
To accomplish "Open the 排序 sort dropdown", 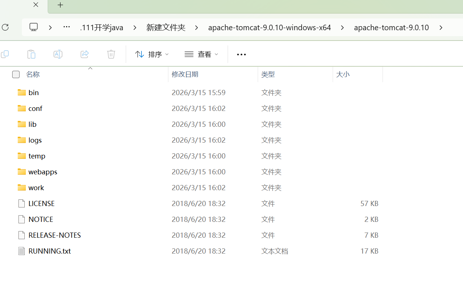I will pyautogui.click(x=152, y=55).
